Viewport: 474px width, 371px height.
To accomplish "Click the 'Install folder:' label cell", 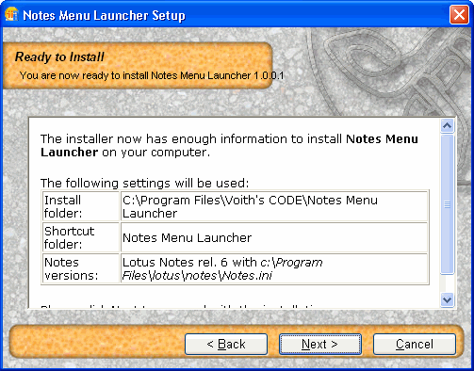I will (81, 206).
